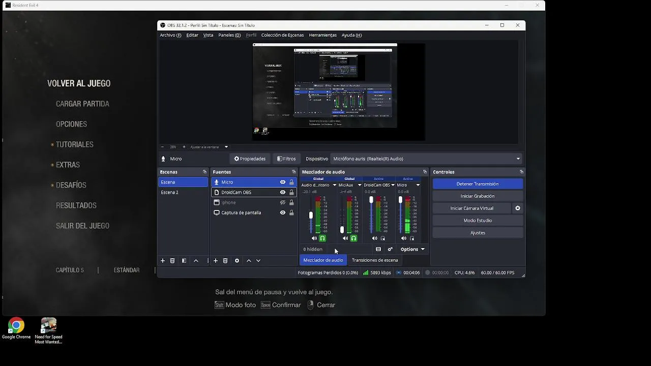Switch mixer layout with the icon beside 0 hidden
Viewport: 651px width, 366px height.
[x=378, y=249]
